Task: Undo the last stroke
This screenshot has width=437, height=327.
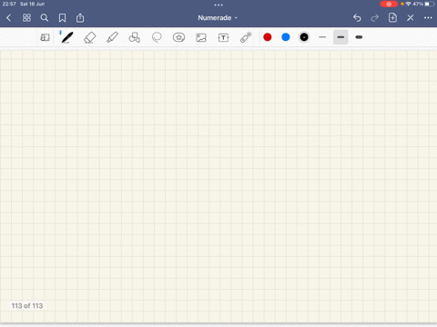Action: (x=357, y=18)
